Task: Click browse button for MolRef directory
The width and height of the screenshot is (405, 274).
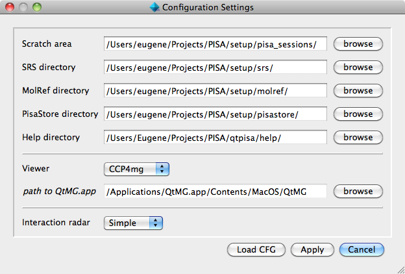Action: point(358,91)
